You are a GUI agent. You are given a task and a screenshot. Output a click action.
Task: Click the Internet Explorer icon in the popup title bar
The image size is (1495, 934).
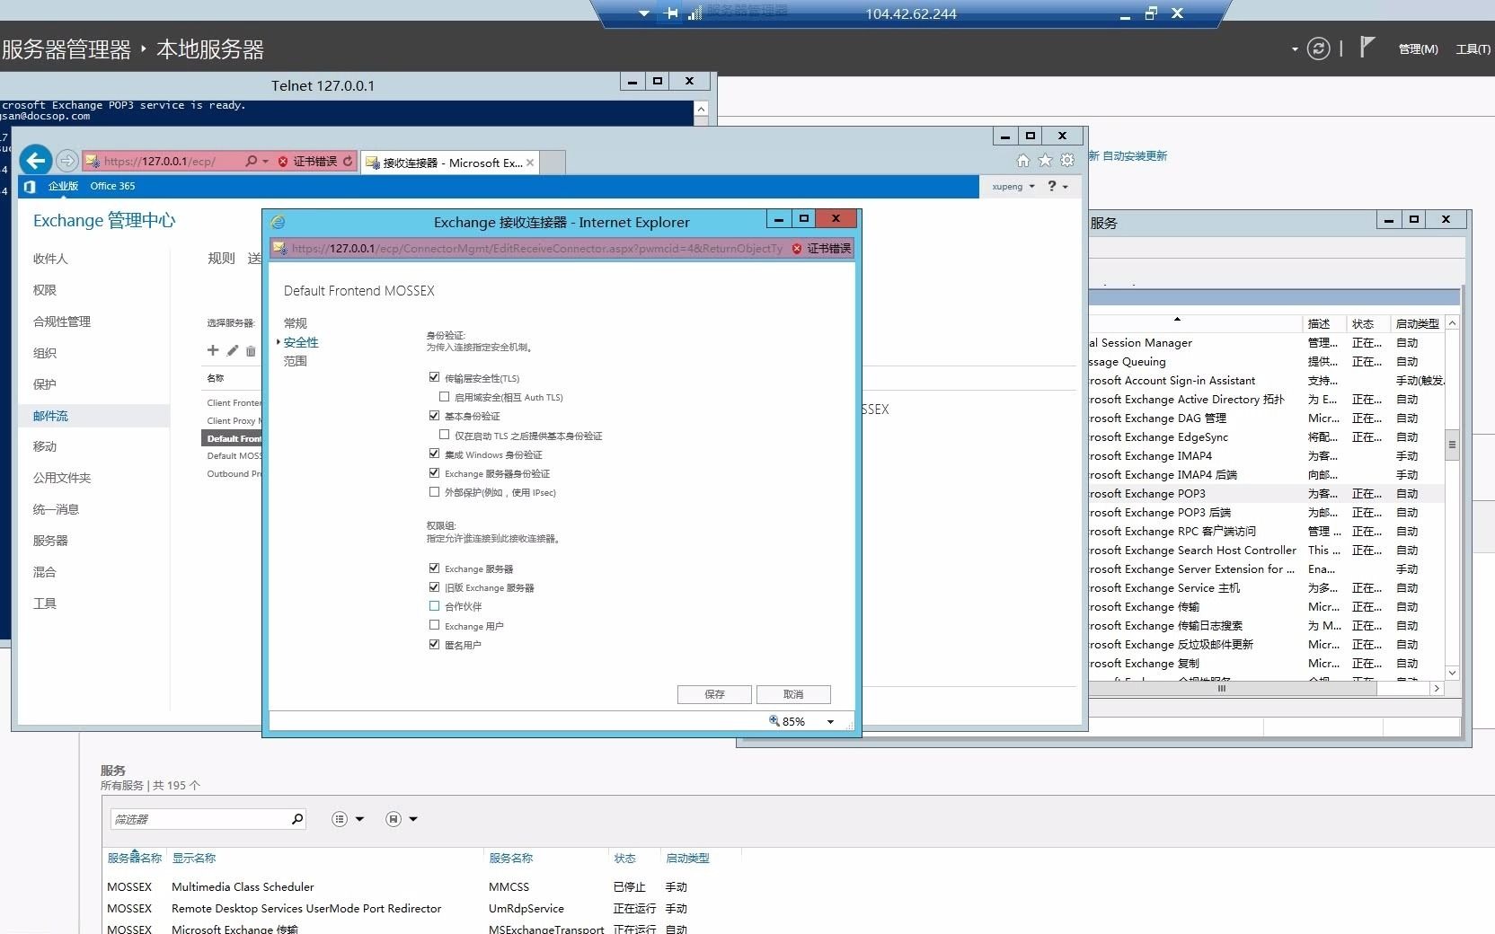(279, 222)
